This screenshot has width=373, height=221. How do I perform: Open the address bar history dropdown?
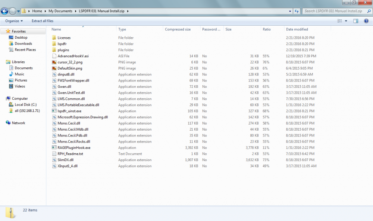(290, 11)
